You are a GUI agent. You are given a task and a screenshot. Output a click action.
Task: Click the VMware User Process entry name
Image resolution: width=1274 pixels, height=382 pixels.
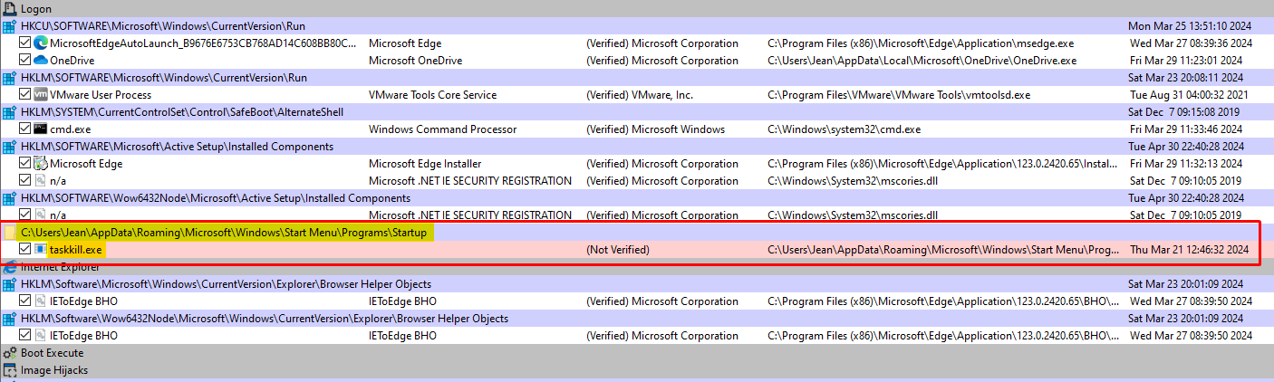pos(101,94)
